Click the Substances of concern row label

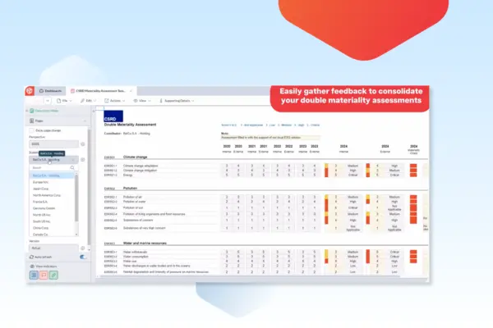tap(138, 220)
